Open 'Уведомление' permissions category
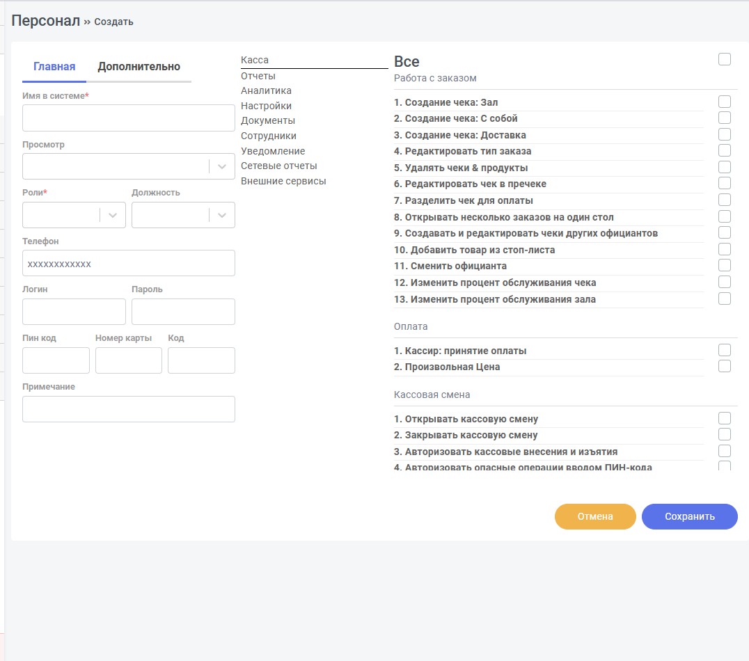This screenshot has width=749, height=661. [x=273, y=152]
